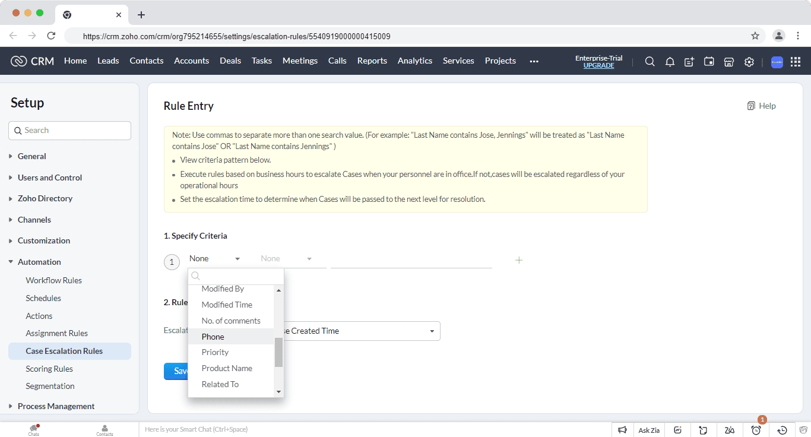
Task: Open the Analytics module tab
Action: click(x=415, y=61)
